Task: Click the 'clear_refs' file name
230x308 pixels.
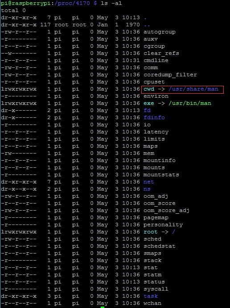Action: tap(161, 54)
